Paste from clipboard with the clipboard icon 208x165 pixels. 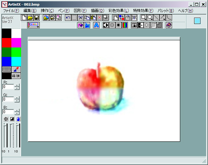(x=93, y=18)
